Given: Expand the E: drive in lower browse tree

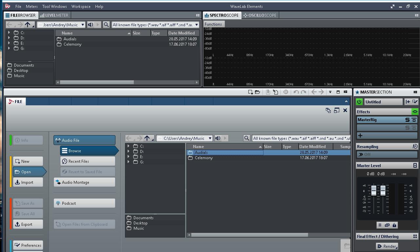Looking at the screenshot, I should click(128, 157).
